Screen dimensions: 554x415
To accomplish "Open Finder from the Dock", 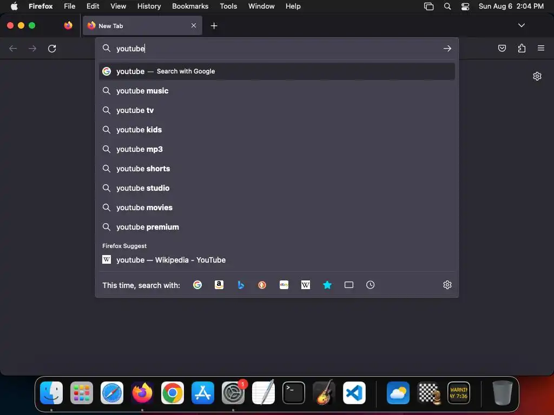I will pyautogui.click(x=51, y=393).
